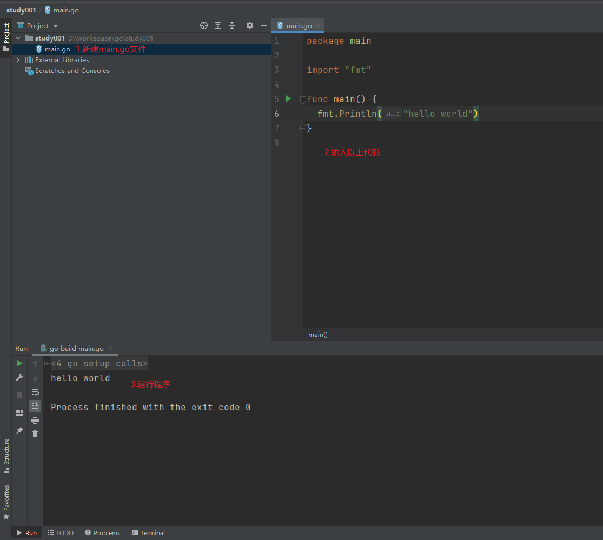This screenshot has height=540, width=603.
Task: Open the Structure side tool window
Action: pyautogui.click(x=6, y=456)
